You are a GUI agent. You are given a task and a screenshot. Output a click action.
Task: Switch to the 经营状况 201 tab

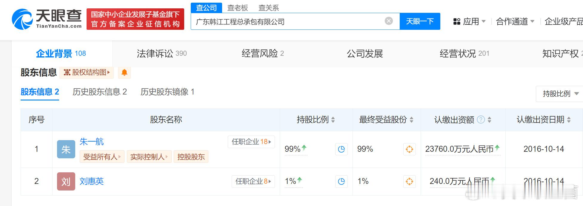[464, 54]
